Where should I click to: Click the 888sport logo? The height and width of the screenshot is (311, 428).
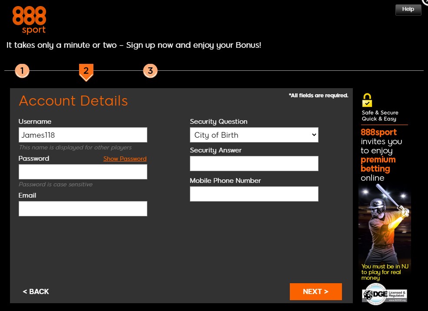(29, 20)
